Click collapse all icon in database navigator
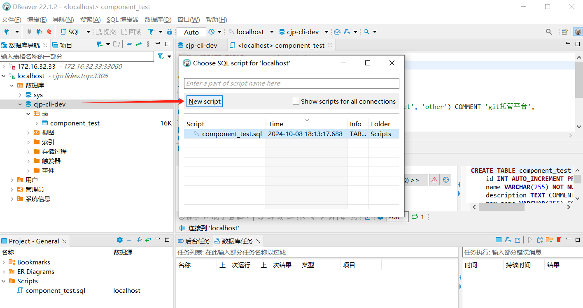This screenshot has width=583, height=308. (x=130, y=44)
